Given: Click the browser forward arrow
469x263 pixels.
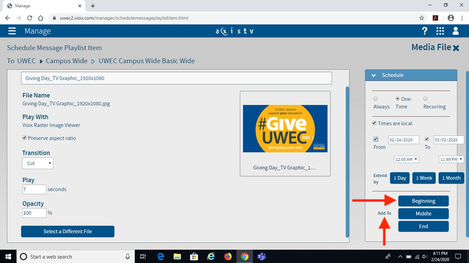Looking at the screenshot, I should [x=19, y=18].
